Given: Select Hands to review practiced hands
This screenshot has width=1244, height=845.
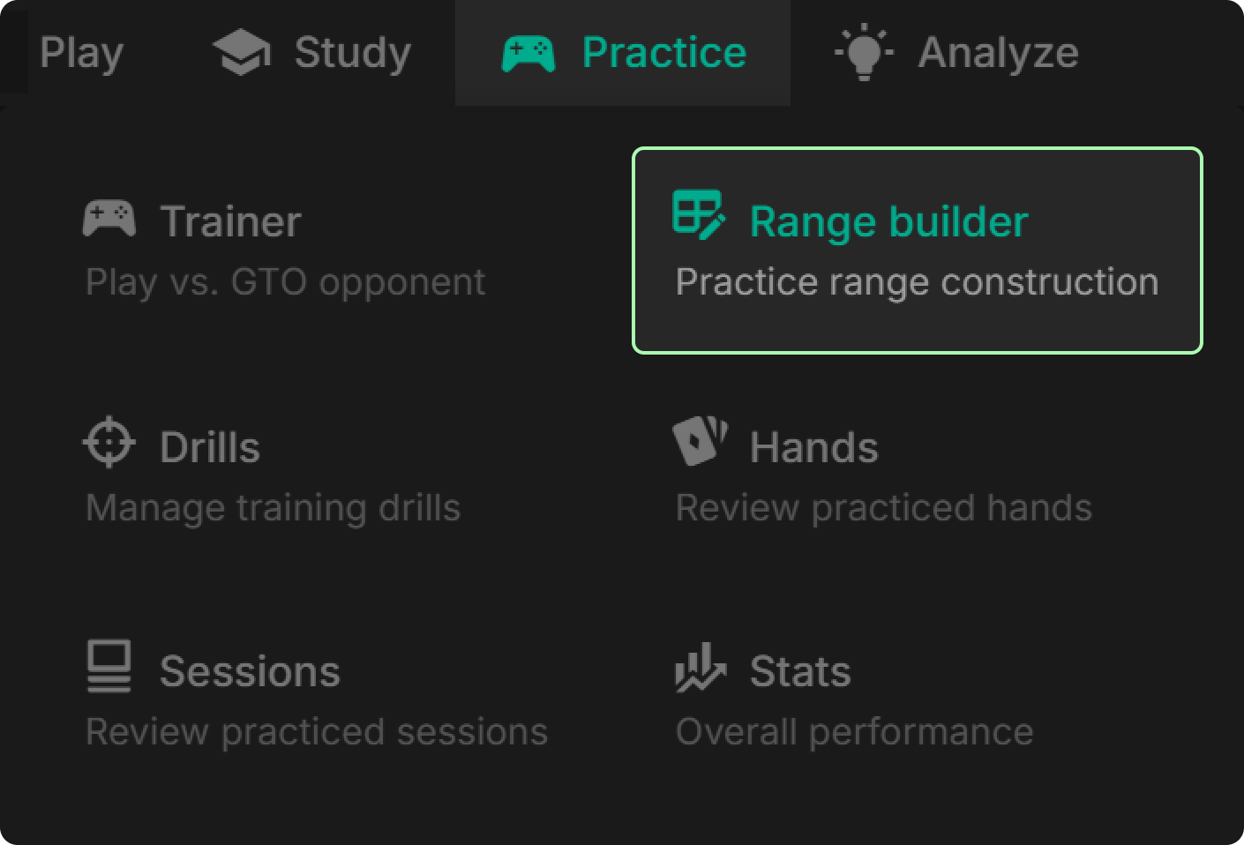Looking at the screenshot, I should pos(813,448).
